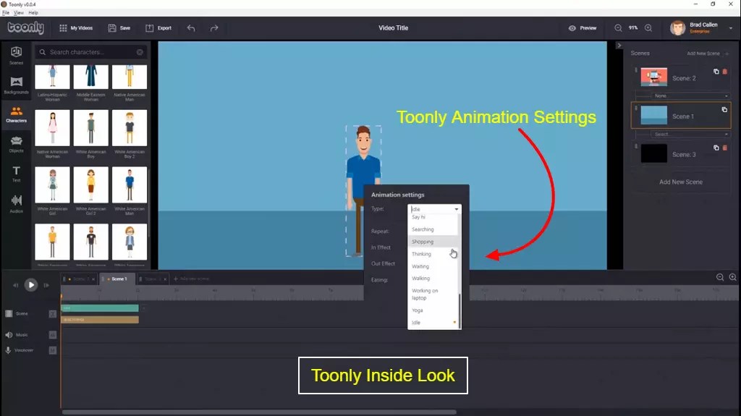741x416 pixels.
Task: Click Add New Scene button below scenes
Action: (x=681, y=182)
